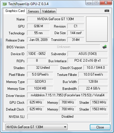Image resolution: width=114 pixels, height=133 pixels.
Task: Click the 'Bus Interface' label
Action: pos(58,61)
